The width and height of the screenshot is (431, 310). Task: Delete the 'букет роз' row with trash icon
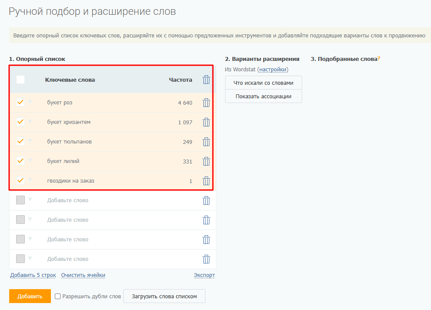tap(206, 103)
